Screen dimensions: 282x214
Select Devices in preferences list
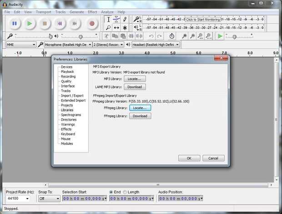66,67
